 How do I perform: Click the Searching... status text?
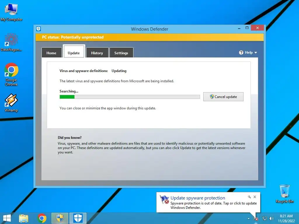69,91
